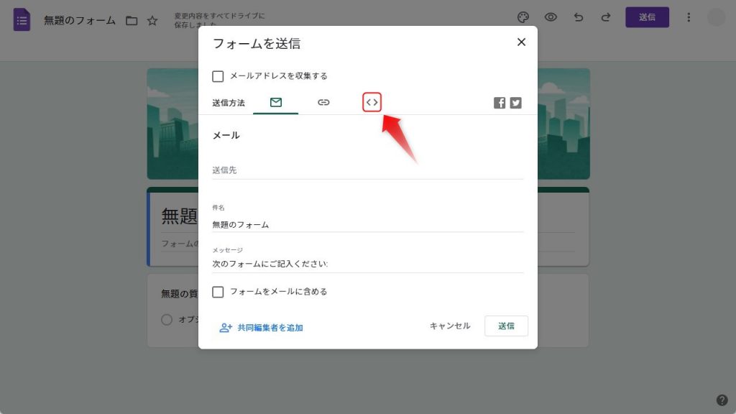Viewport: 736px width, 414px height.
Task: Select the option radio button in background form
Action: tap(167, 320)
